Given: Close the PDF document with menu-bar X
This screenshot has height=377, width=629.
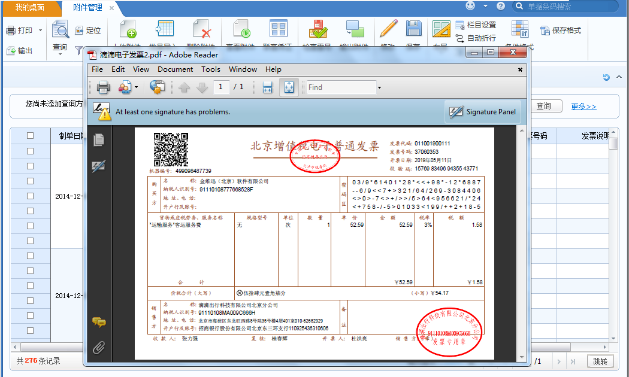Looking at the screenshot, I should click(x=520, y=69).
